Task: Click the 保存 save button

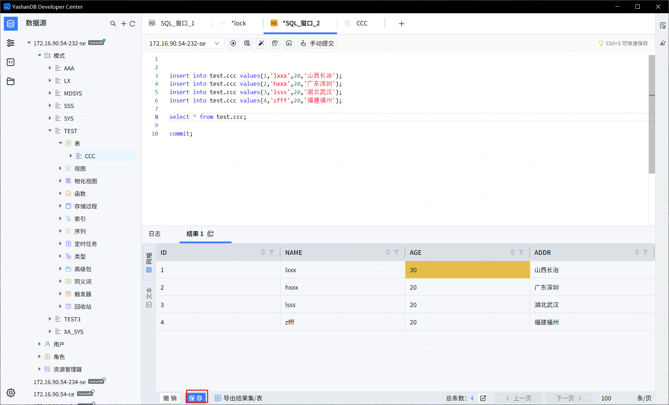Action: pyautogui.click(x=197, y=398)
